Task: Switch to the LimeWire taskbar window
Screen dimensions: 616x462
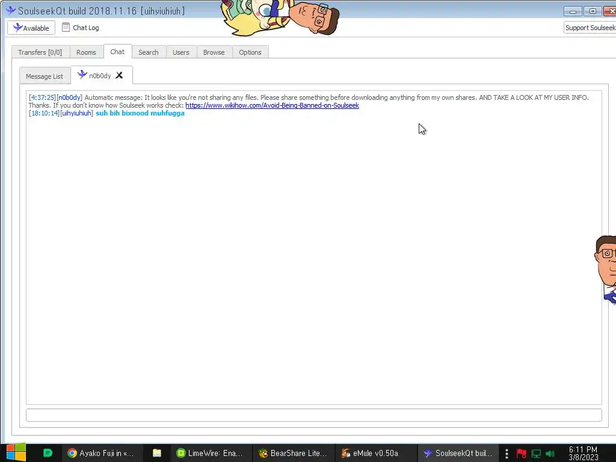Action: (x=211, y=453)
